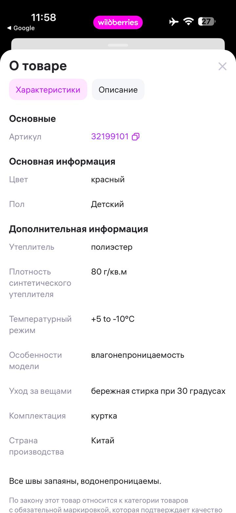Select the Характеристики tab
This screenshot has height=513, width=236.
coord(48,90)
